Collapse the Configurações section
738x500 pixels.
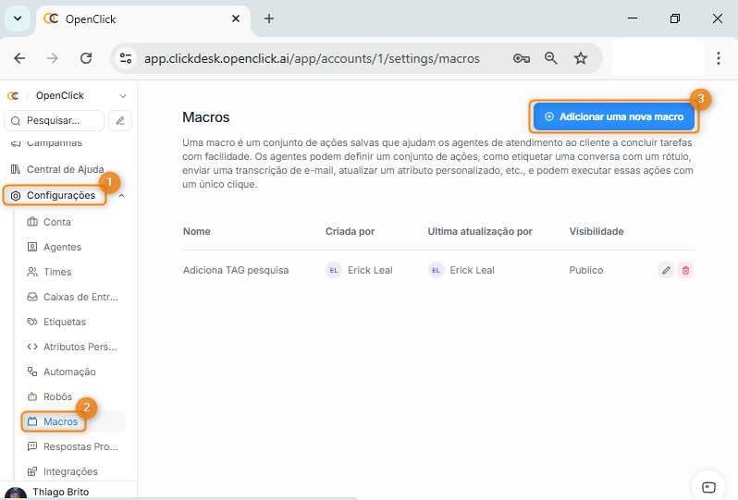click(x=122, y=195)
